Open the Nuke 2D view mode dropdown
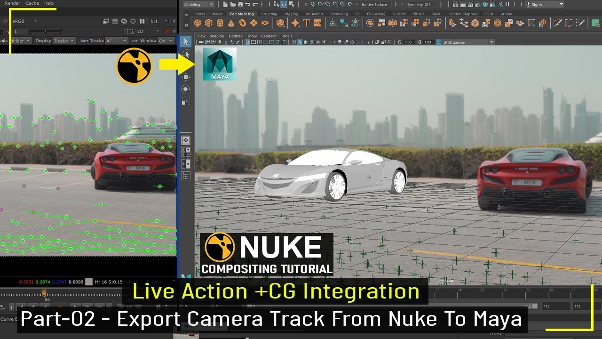Viewport: 602px width, 339px height. click(x=148, y=31)
